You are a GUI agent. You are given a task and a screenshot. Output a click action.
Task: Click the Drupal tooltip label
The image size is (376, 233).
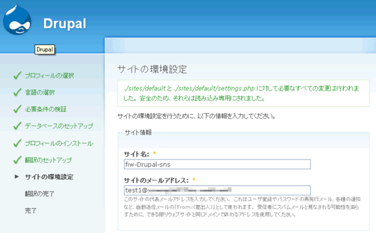click(x=44, y=49)
